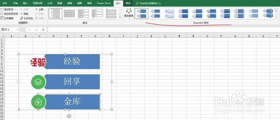
Task: Advance the SmartArt 样式 gallery to the next row
Action: coord(276,13)
